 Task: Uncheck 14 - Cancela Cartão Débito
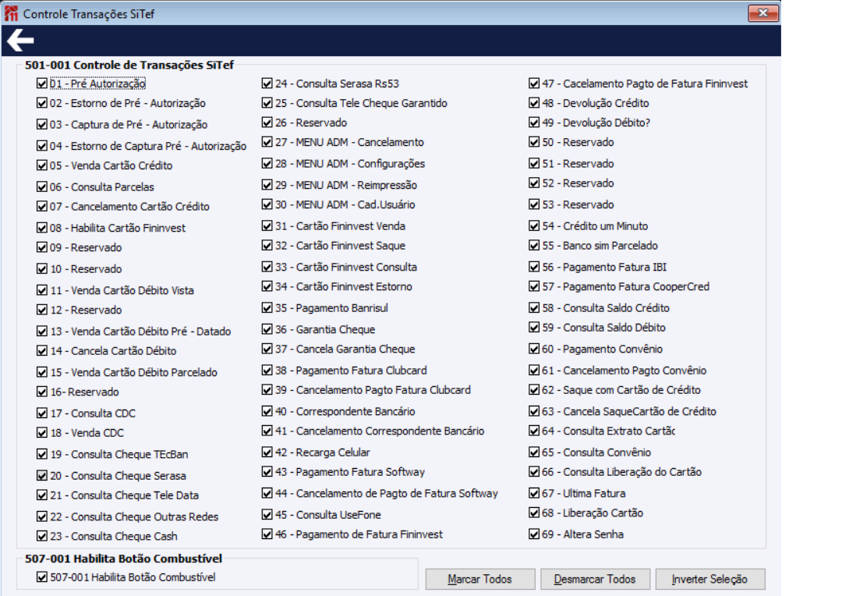(x=42, y=350)
